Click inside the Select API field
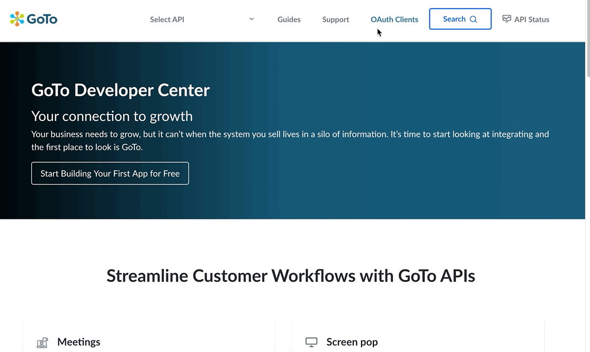Screen dimensions: 590x352 [x=185, y=19]
